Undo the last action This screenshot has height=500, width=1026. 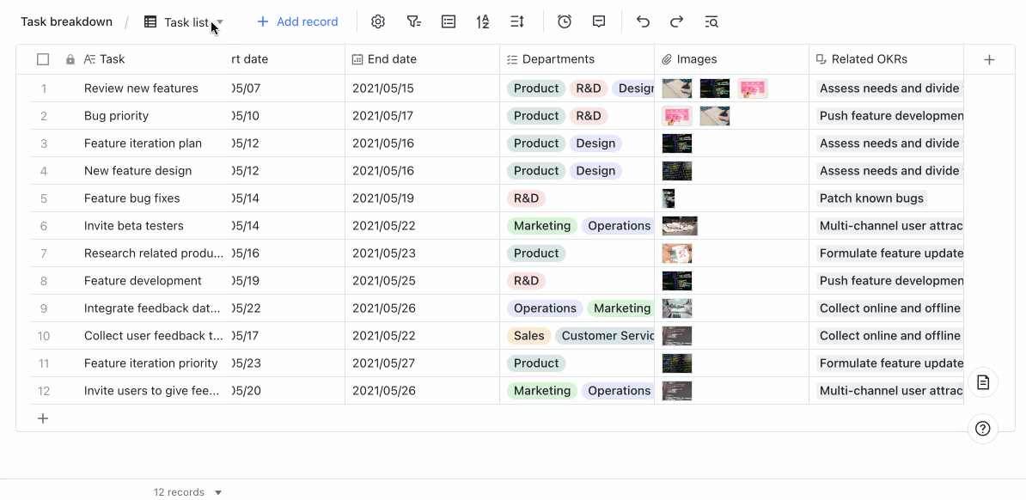643,21
